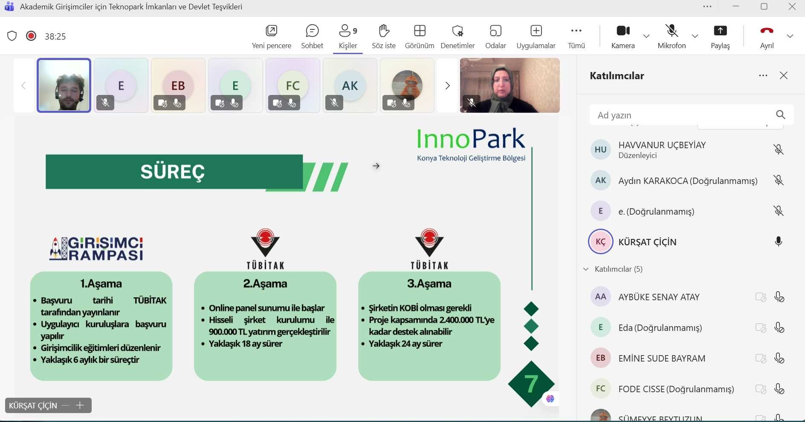Click the Ad yazın search field
Screen dimensions: 805x422
(x=682, y=115)
